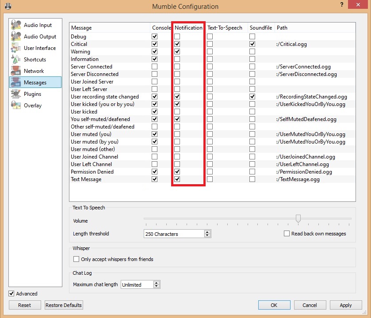Click the Plugins icon
The width and height of the screenshot is (371, 318).
tap(16, 94)
